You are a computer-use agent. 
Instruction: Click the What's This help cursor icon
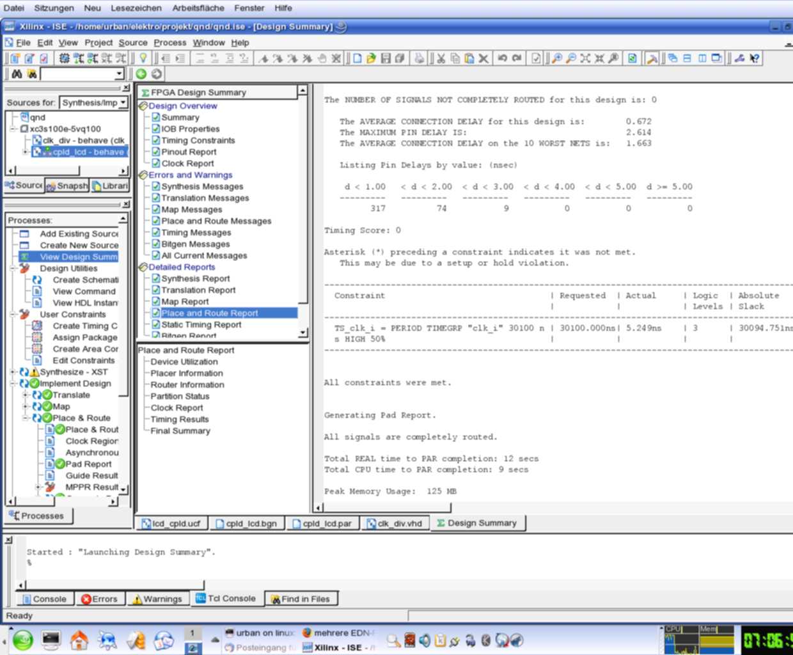755,58
